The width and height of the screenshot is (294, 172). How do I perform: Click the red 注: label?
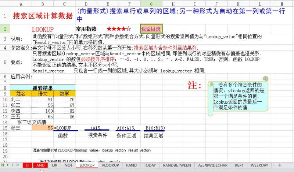click(195, 85)
